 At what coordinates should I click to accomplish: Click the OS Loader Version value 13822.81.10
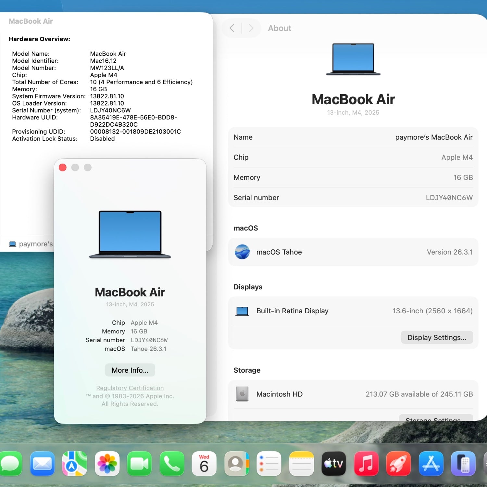point(107,103)
